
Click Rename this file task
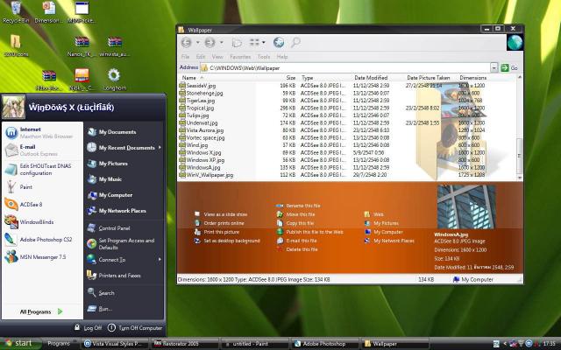(303, 206)
